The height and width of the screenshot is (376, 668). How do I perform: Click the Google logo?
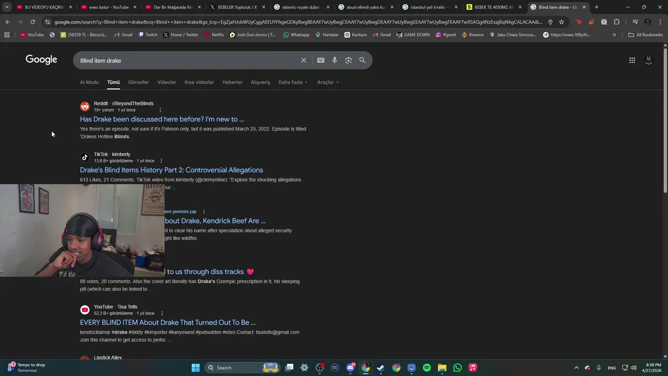pyautogui.click(x=41, y=60)
